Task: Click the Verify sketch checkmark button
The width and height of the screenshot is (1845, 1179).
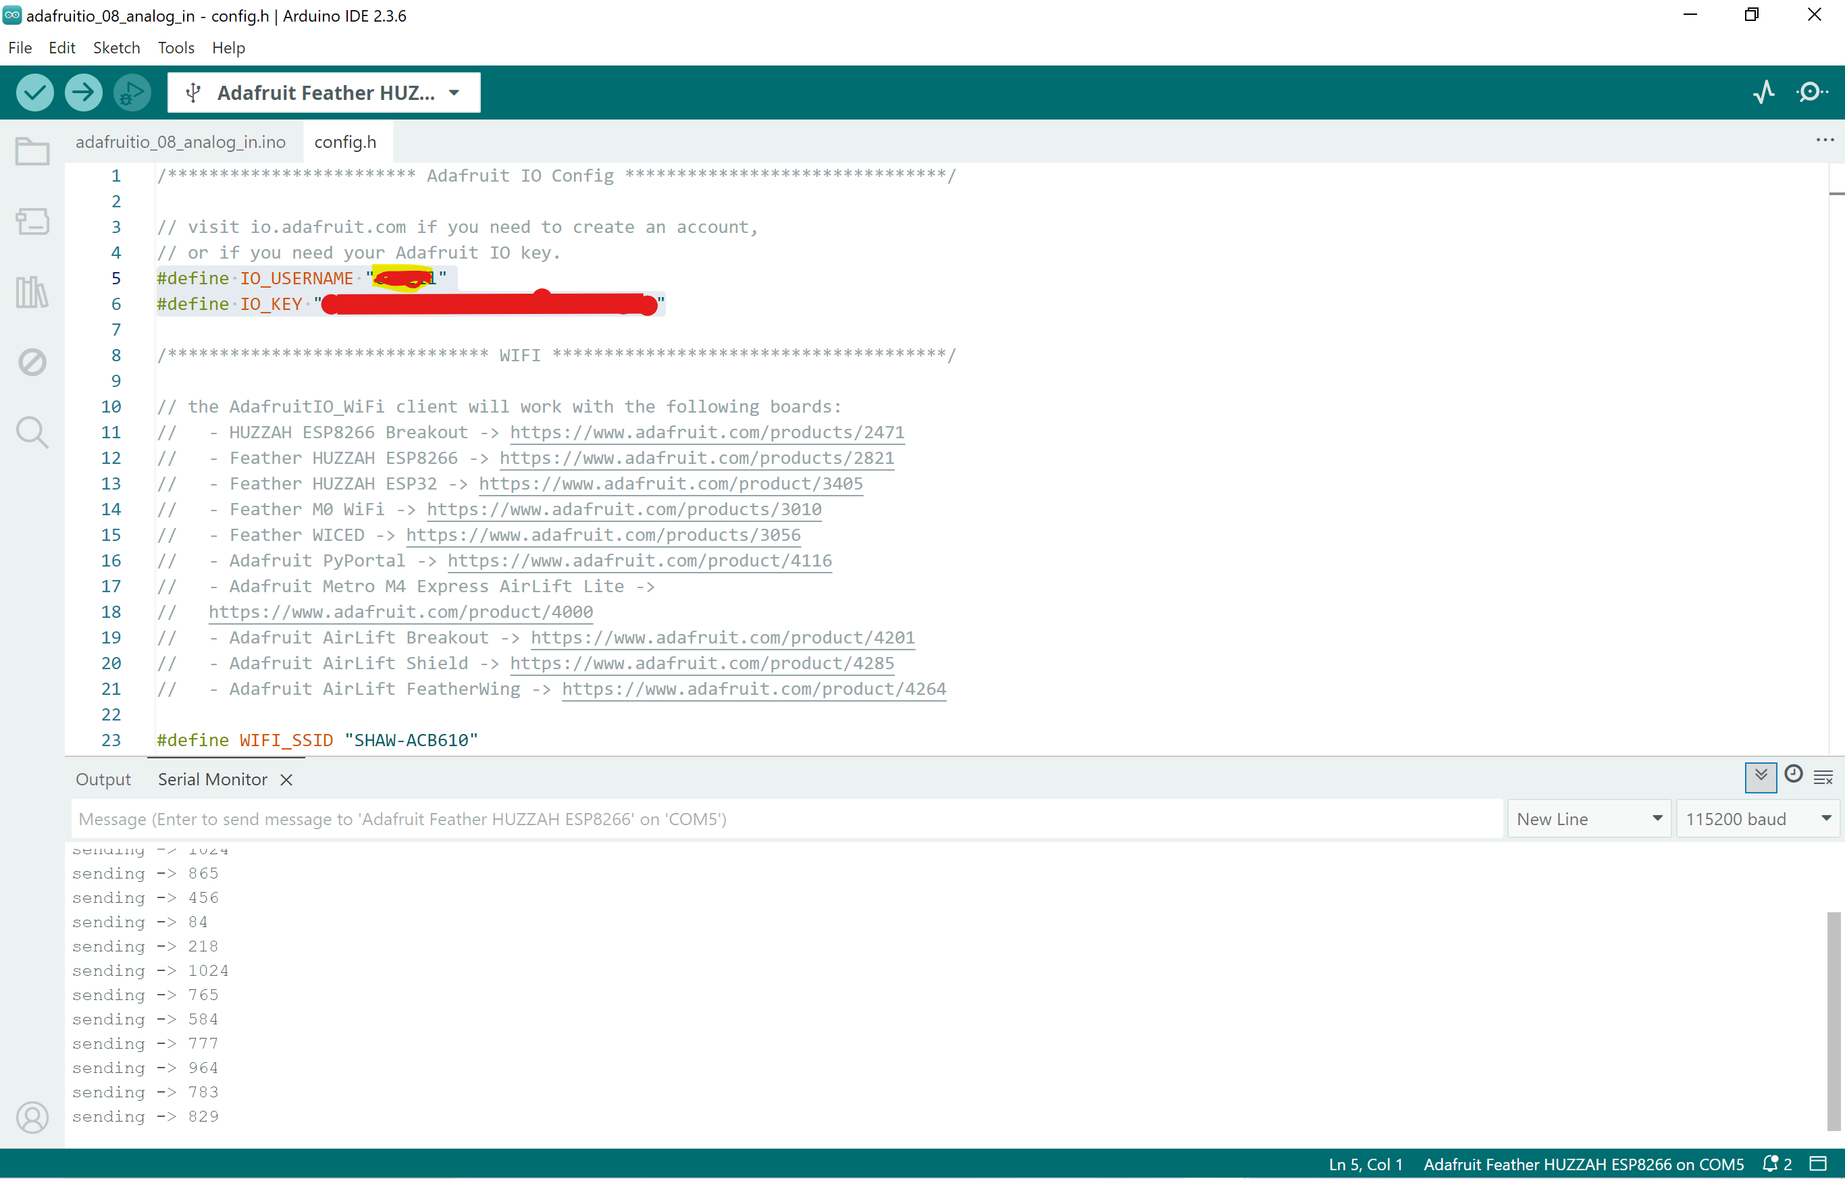Action: 34,93
